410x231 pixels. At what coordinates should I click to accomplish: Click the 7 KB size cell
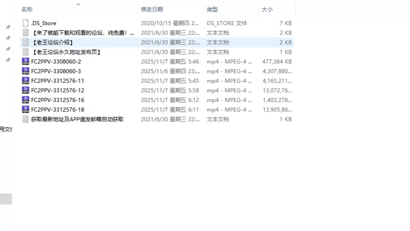click(285, 23)
